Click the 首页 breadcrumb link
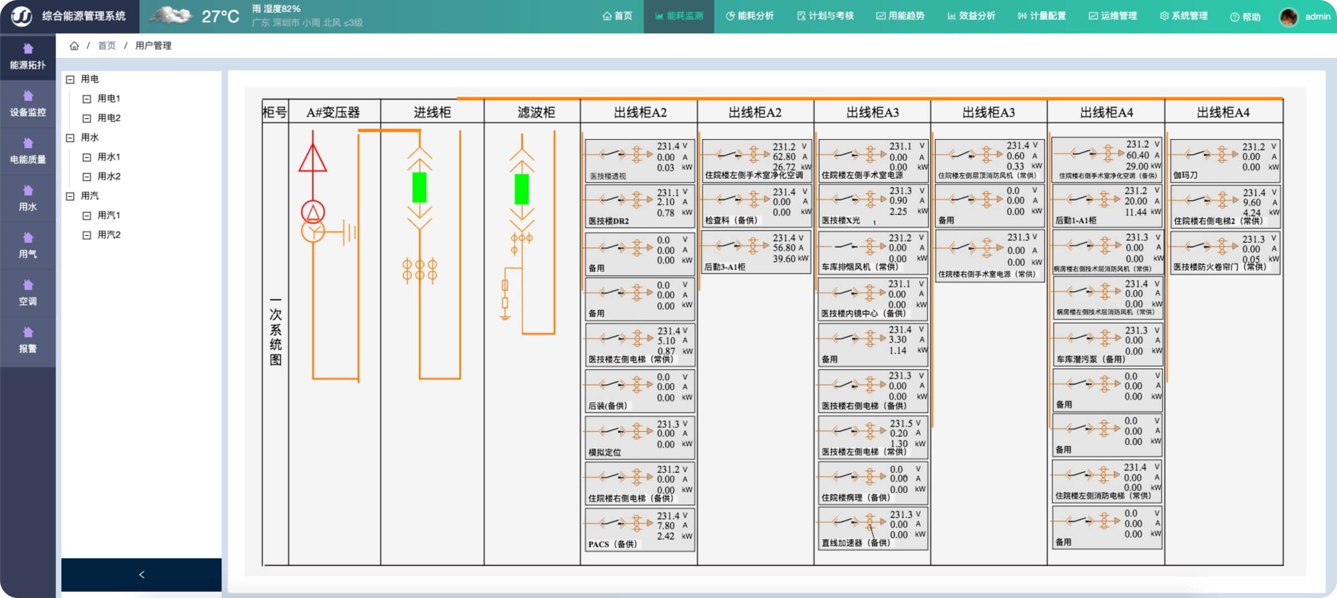 107,46
